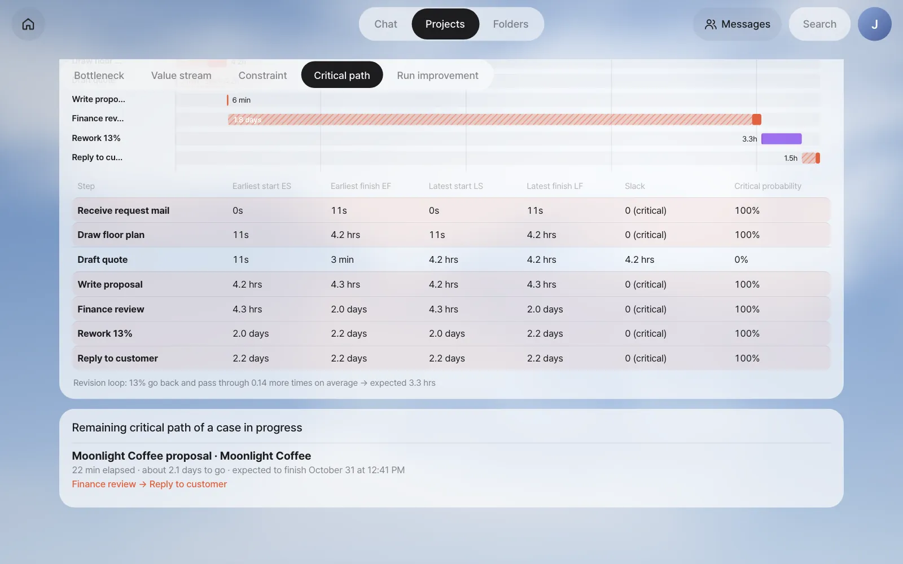The width and height of the screenshot is (903, 564).
Task: Select the Draw floor plan row
Action: pos(451,235)
